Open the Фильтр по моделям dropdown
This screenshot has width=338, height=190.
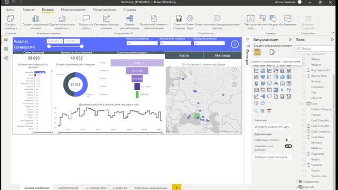pos(142,43)
